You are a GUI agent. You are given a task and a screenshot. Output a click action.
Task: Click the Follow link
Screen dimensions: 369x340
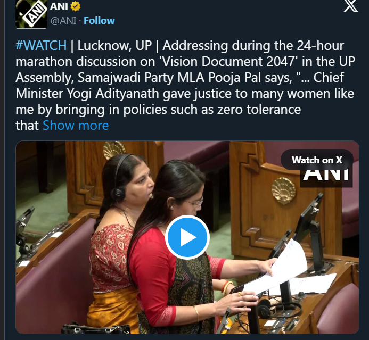point(100,21)
